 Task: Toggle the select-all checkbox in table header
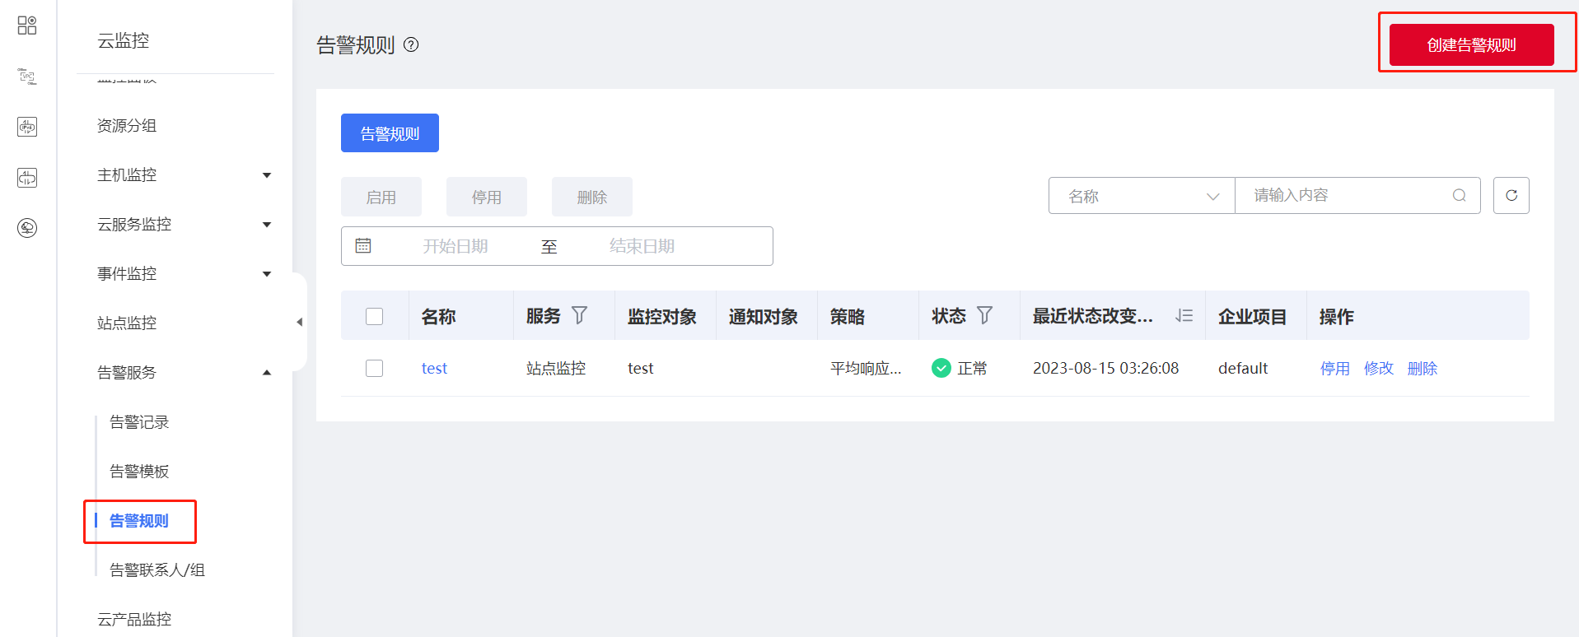pyautogui.click(x=375, y=317)
